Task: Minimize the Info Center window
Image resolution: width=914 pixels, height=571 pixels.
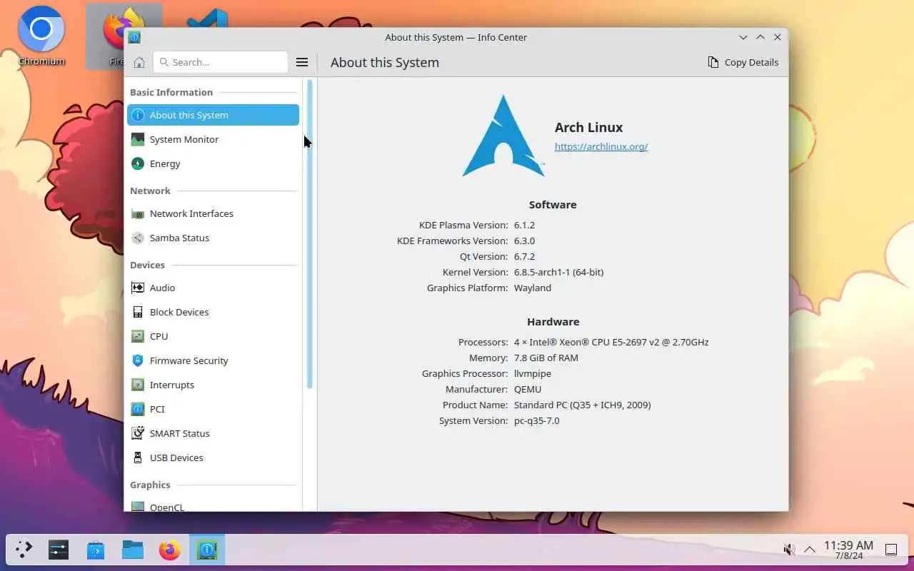Action: (x=743, y=37)
